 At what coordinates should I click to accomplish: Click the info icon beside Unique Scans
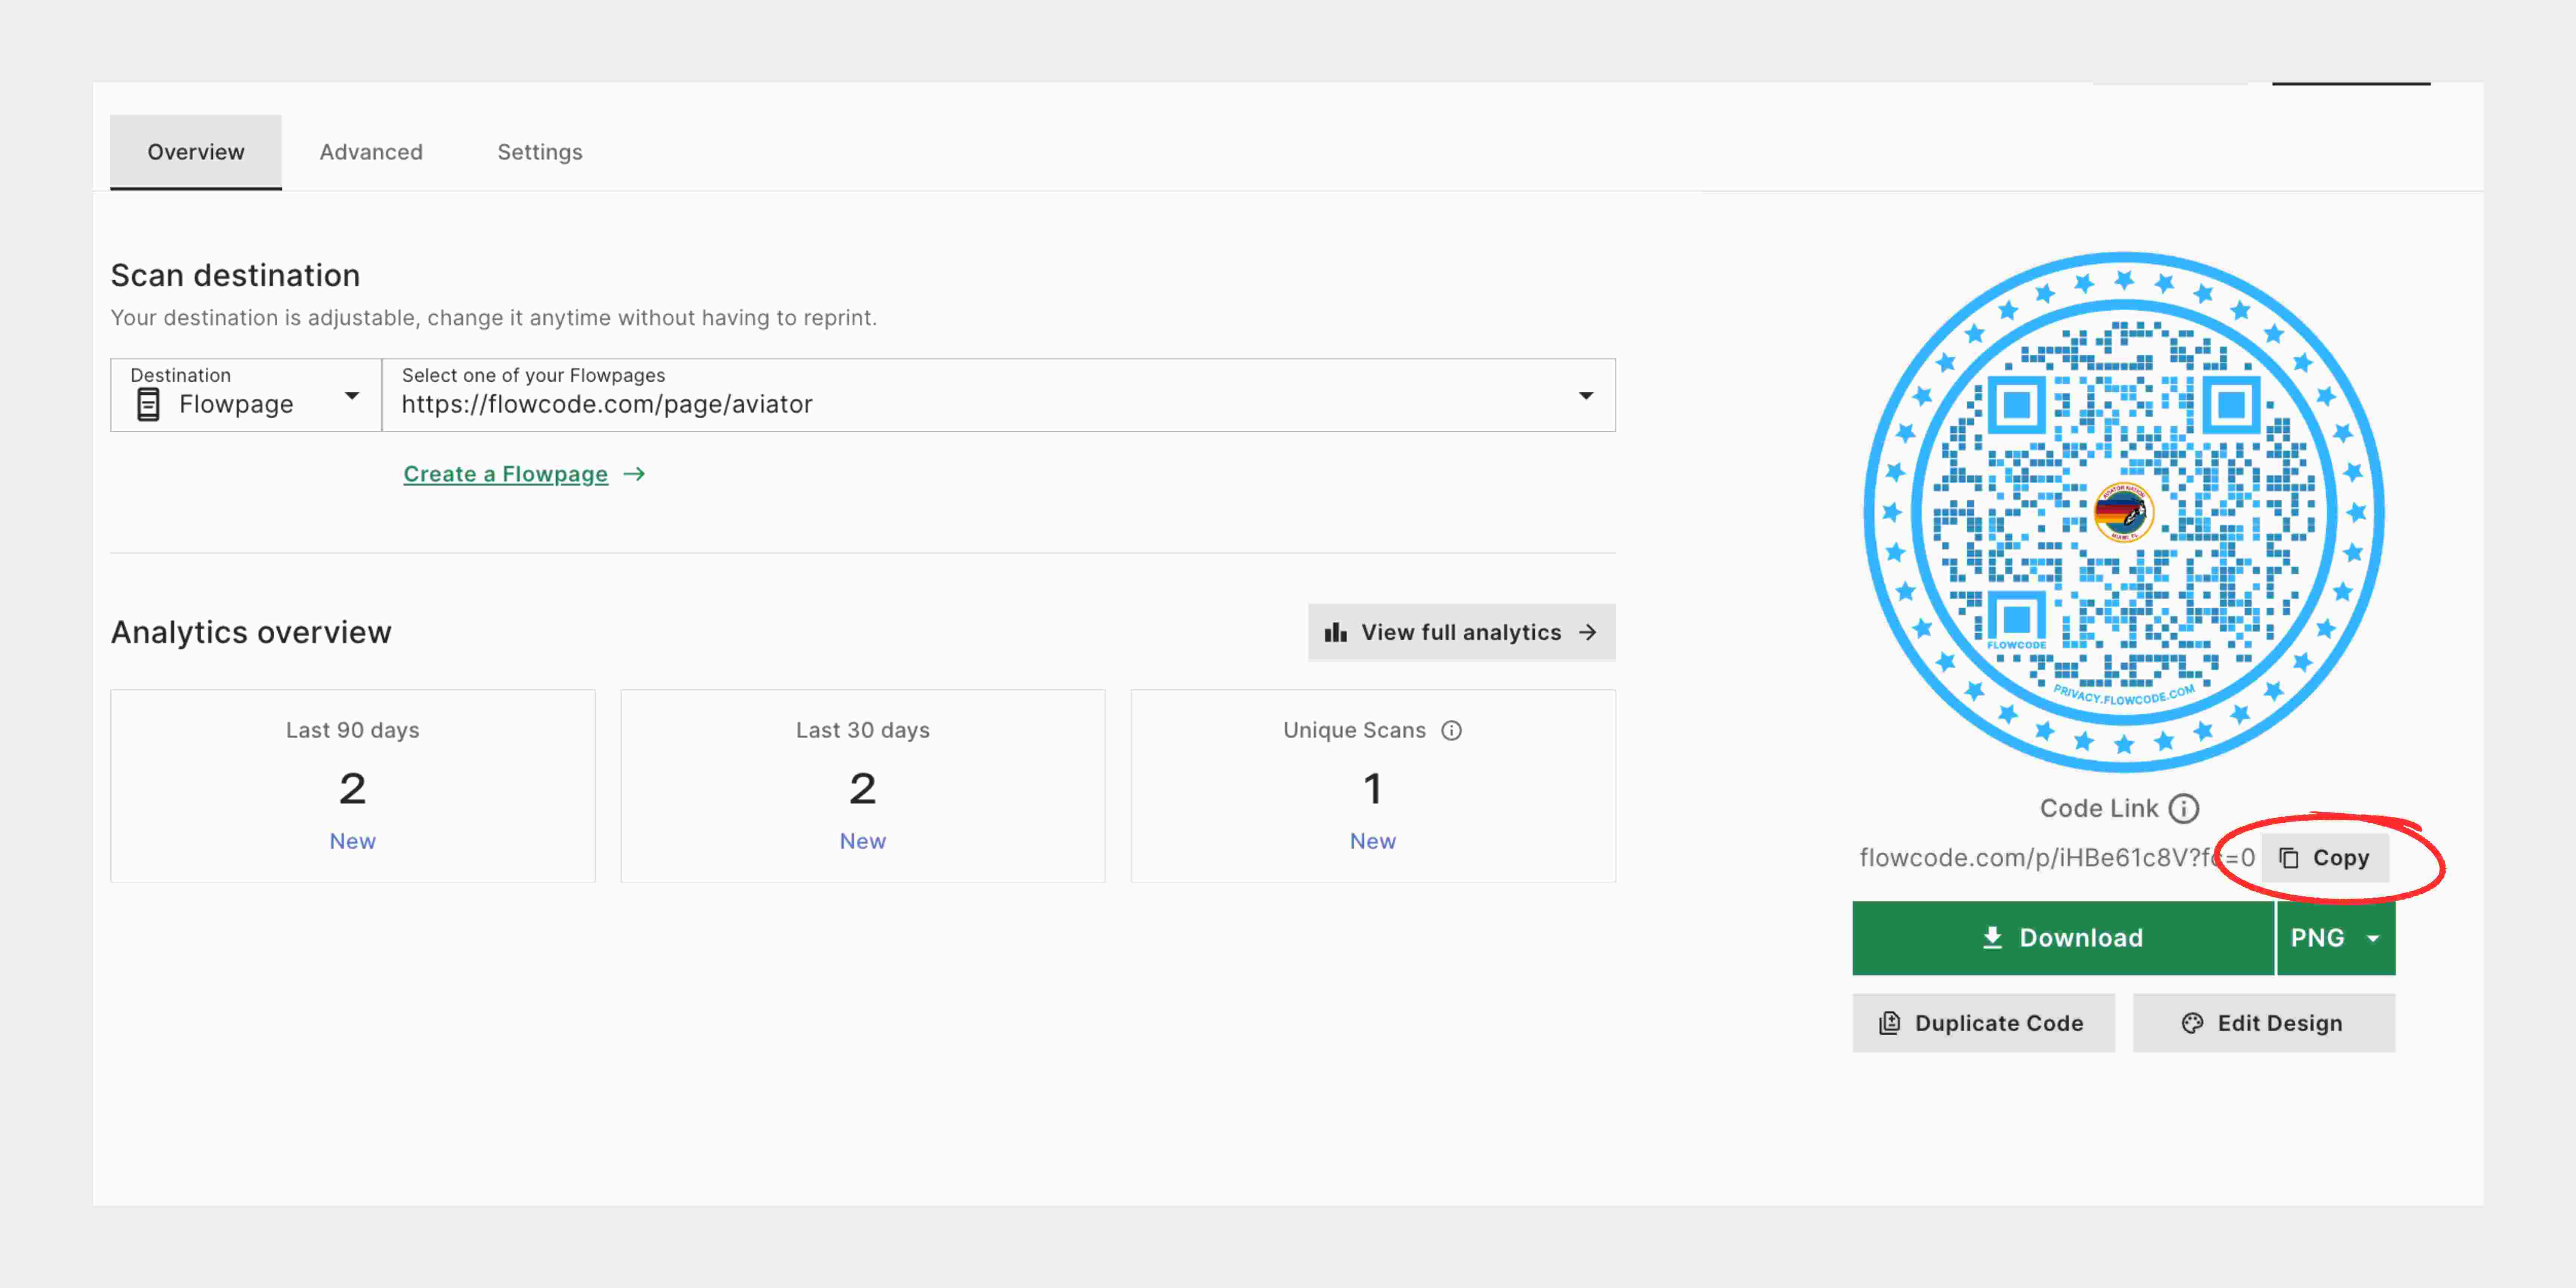coord(1451,730)
